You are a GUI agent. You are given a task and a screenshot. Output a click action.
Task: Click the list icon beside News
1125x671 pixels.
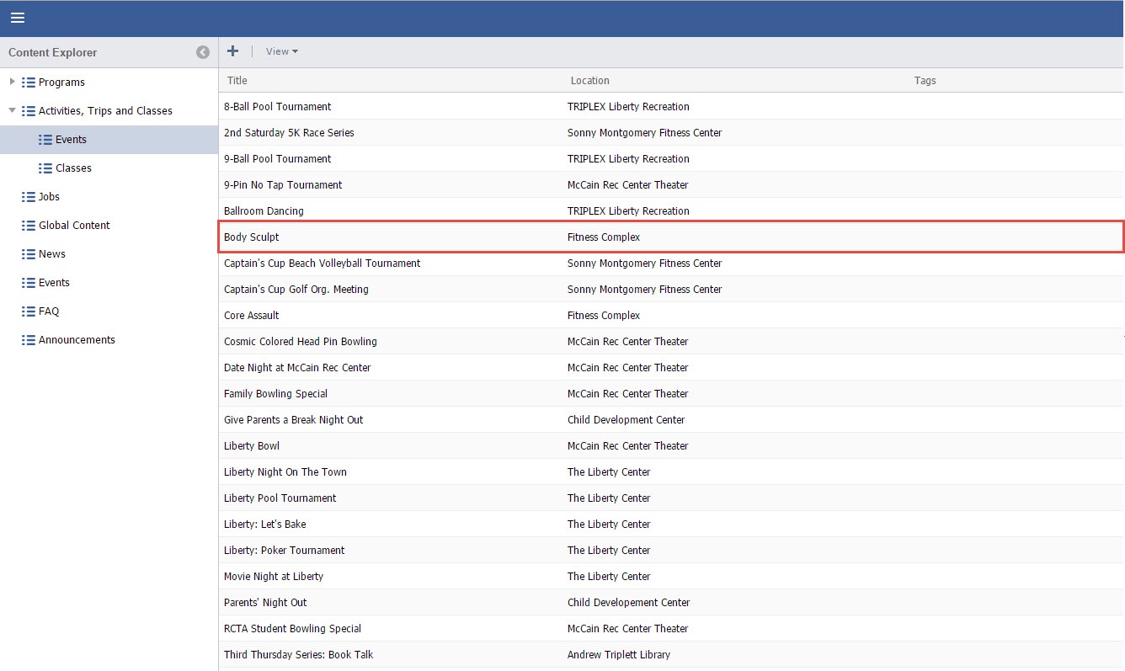coord(29,254)
